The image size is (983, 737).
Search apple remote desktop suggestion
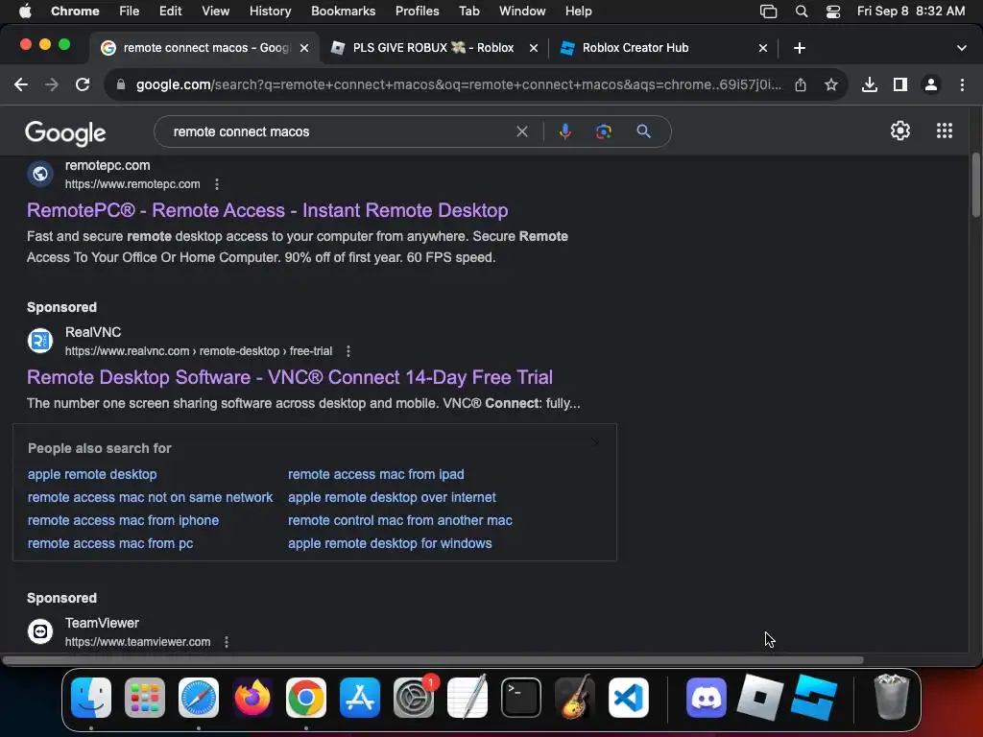point(92,474)
